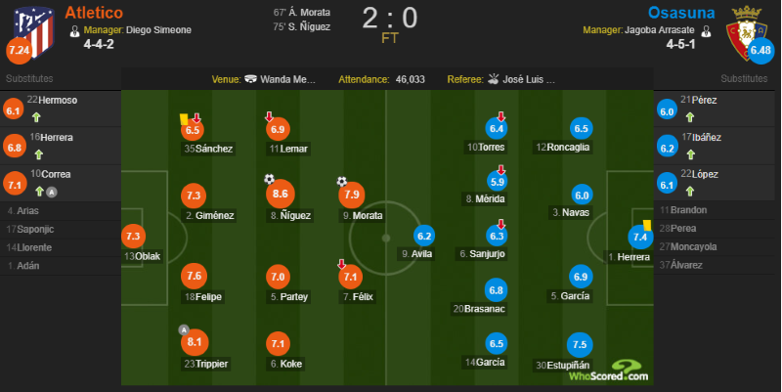Click the Atletico 7.24 team rating badge
This screenshot has height=392, width=782.
tap(19, 51)
